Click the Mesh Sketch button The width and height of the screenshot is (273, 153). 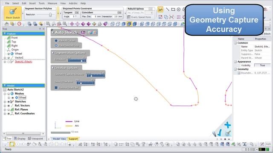click(x=13, y=13)
